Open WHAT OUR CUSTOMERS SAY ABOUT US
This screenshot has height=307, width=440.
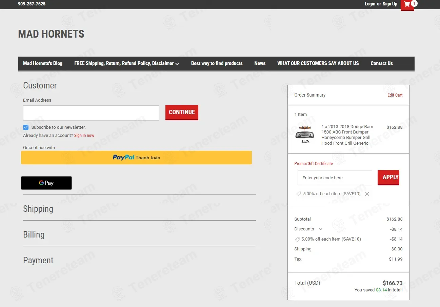pyautogui.click(x=318, y=63)
